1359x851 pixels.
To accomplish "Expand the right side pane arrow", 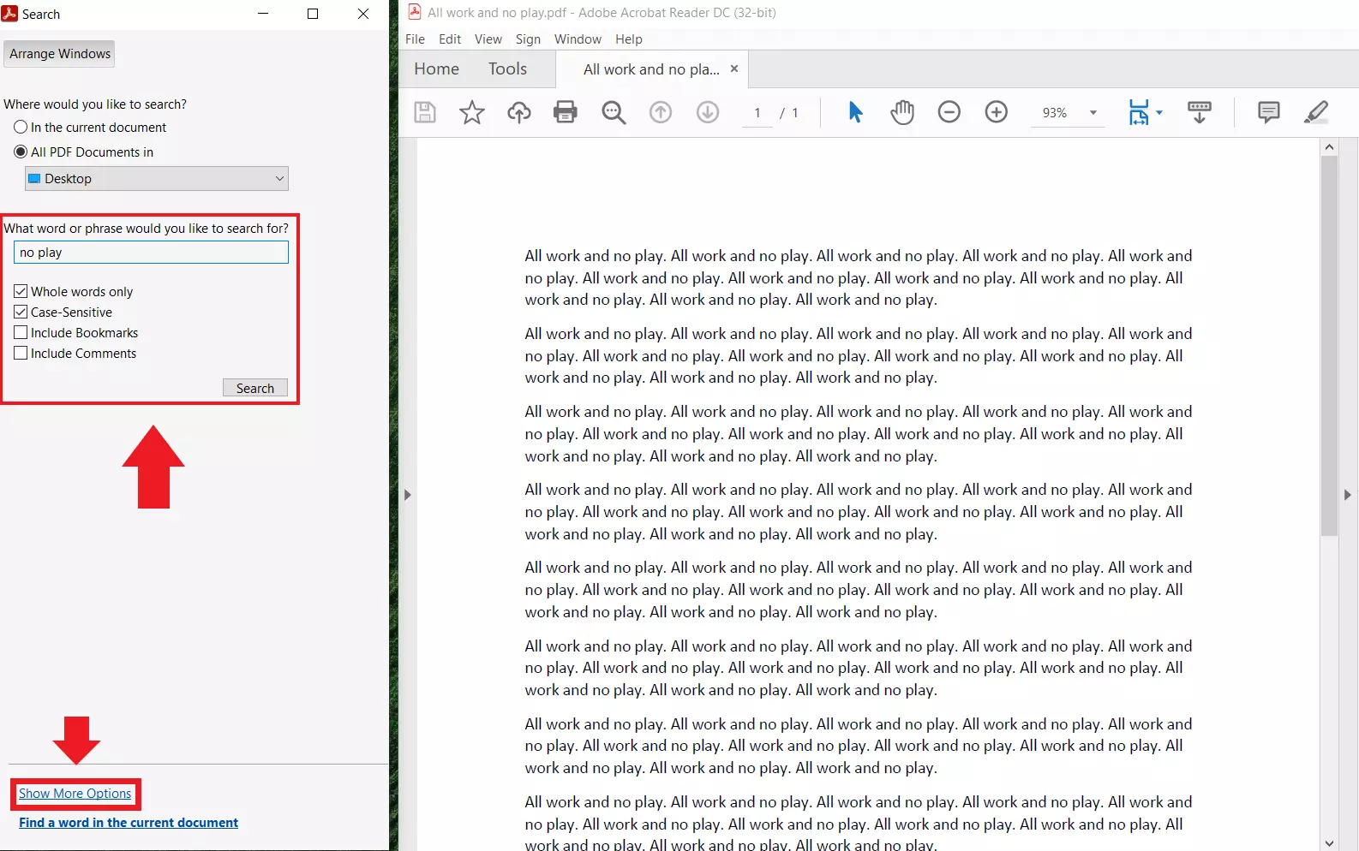I will (1347, 495).
